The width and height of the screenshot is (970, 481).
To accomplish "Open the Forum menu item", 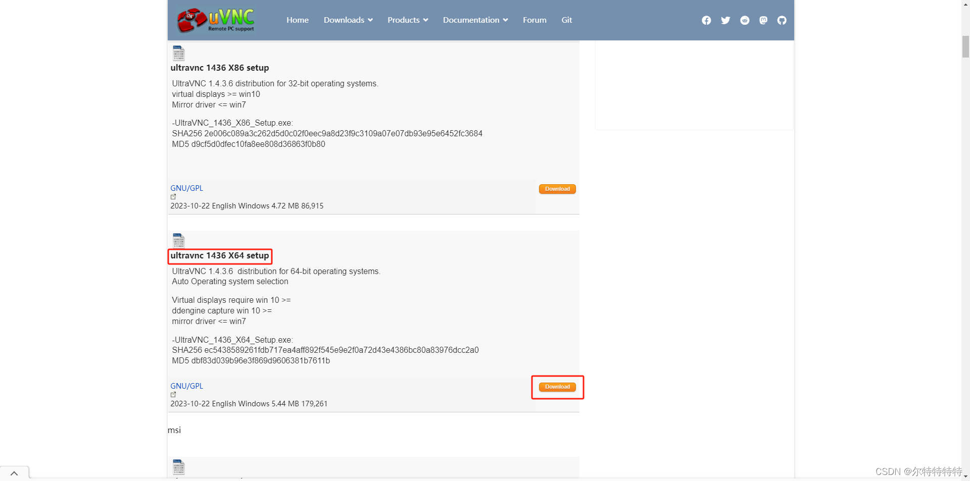I will pyautogui.click(x=534, y=20).
